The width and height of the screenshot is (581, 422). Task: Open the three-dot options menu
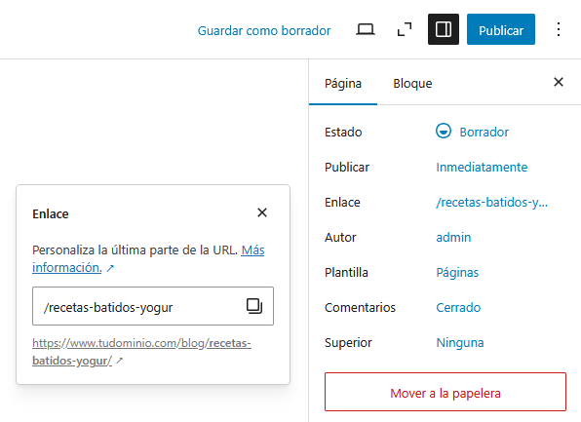558,29
